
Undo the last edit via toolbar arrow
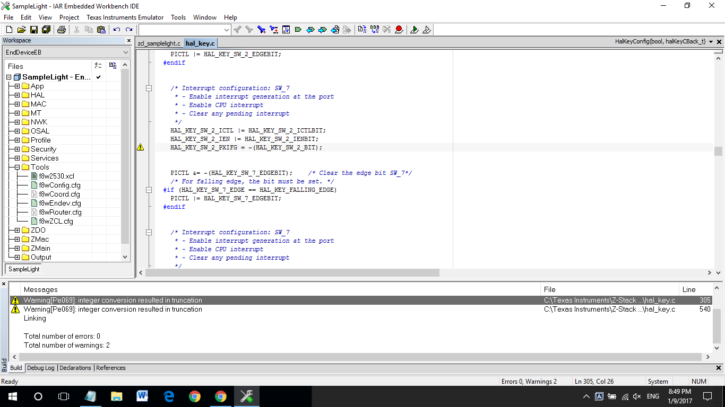[x=117, y=30]
